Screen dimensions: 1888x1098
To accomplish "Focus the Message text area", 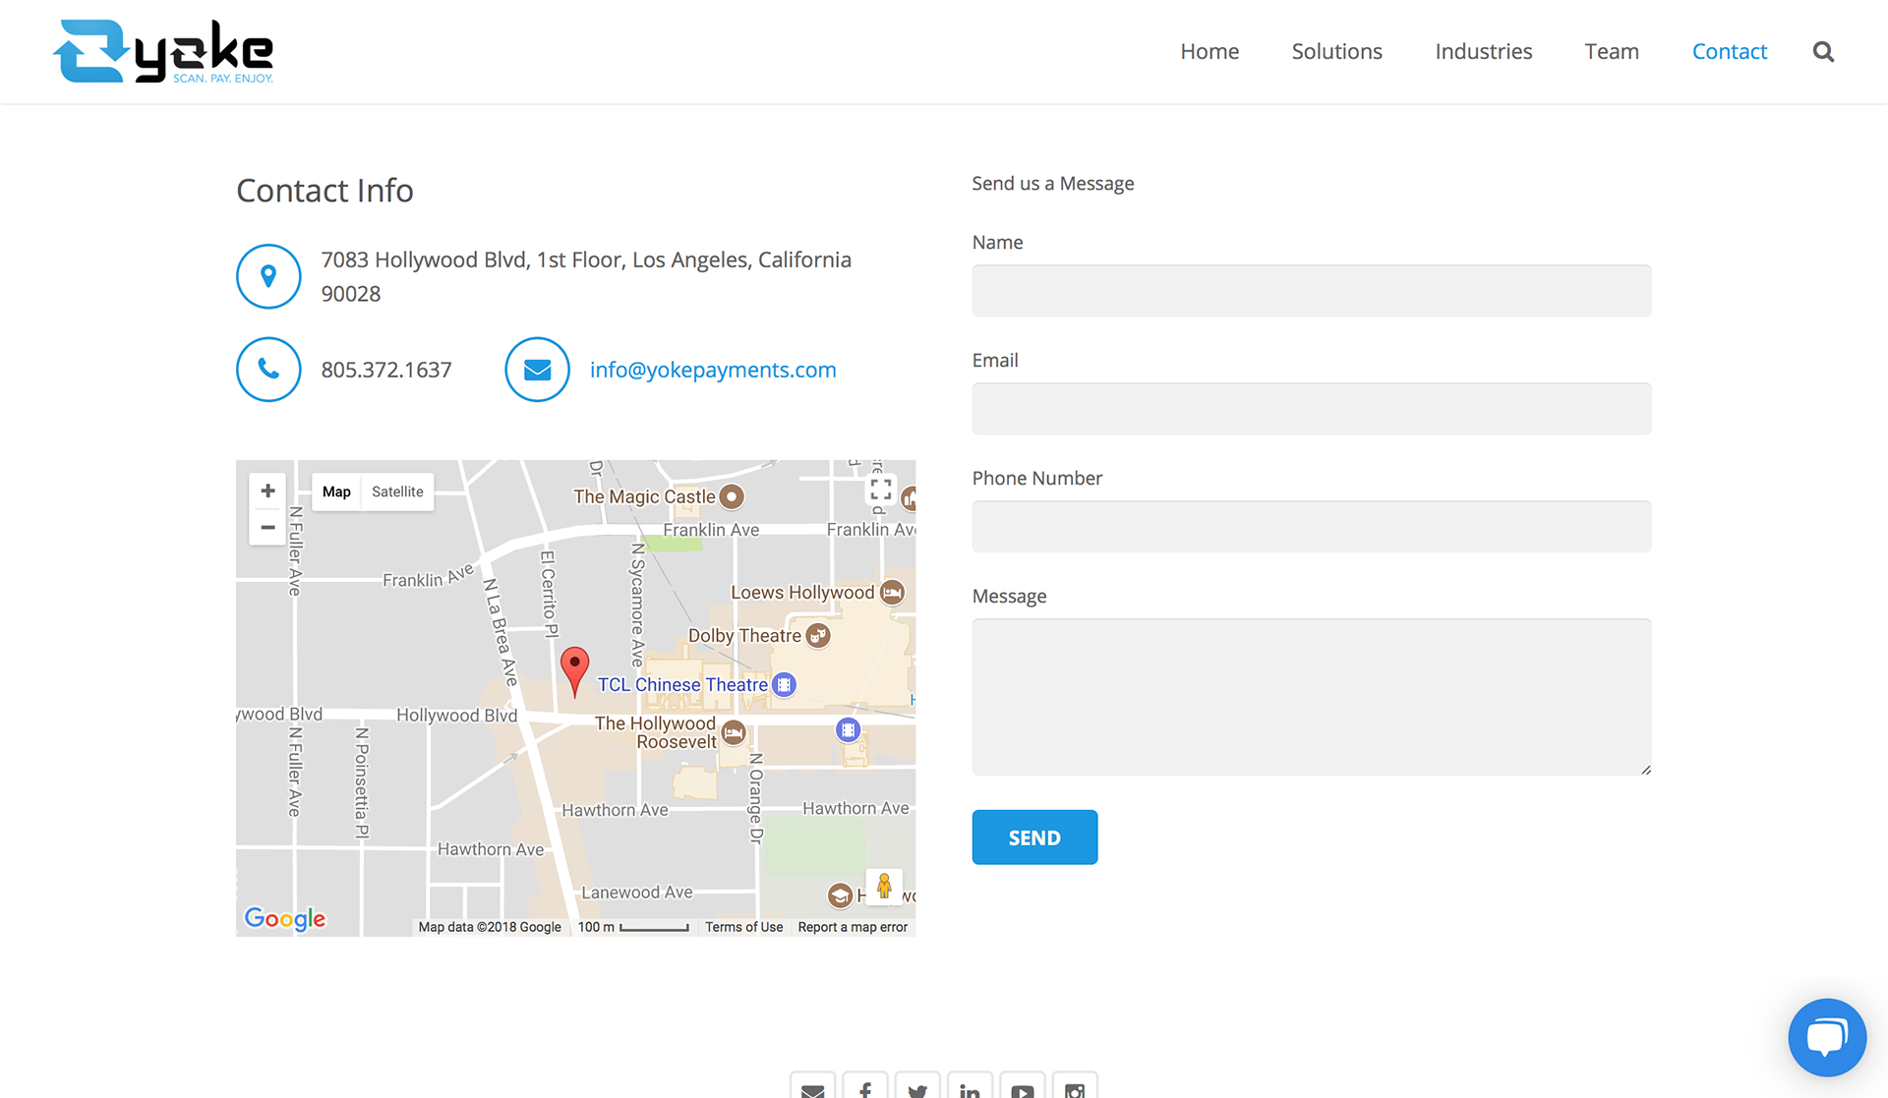I will (x=1311, y=696).
